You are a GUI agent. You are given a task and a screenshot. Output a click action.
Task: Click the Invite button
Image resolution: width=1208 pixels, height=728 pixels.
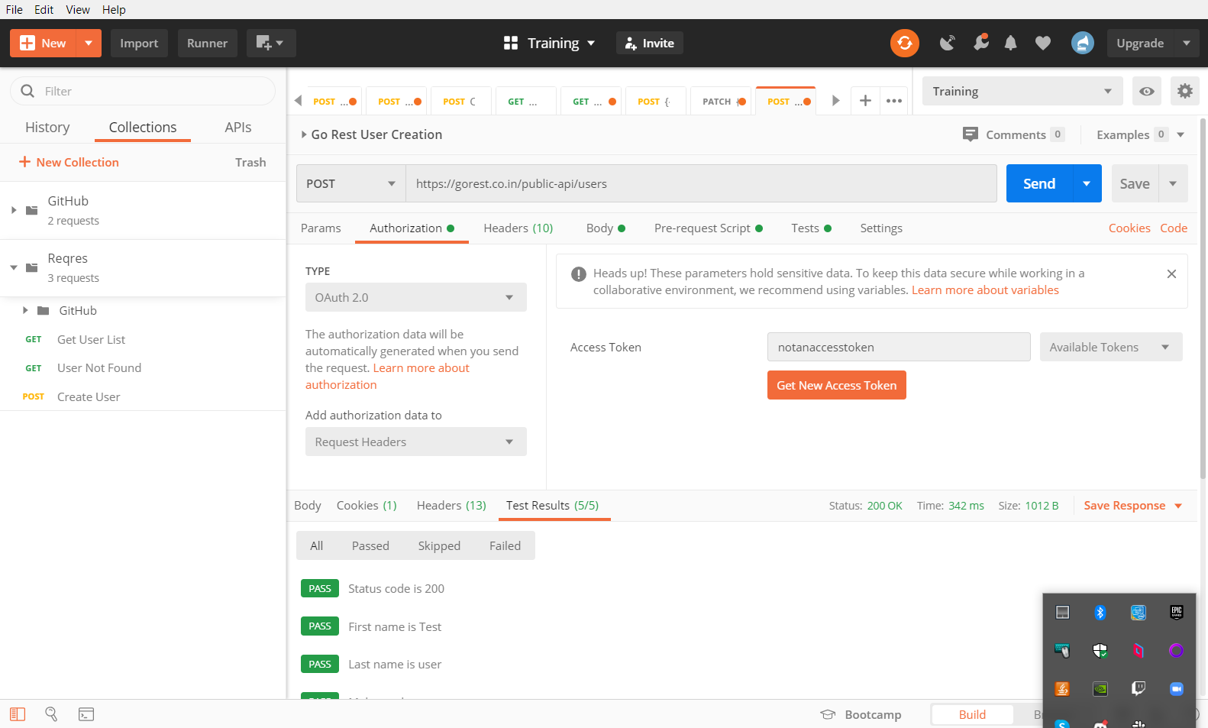[650, 43]
